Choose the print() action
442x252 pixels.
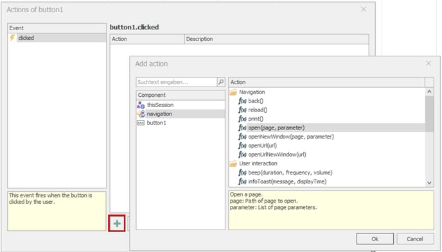point(256,119)
